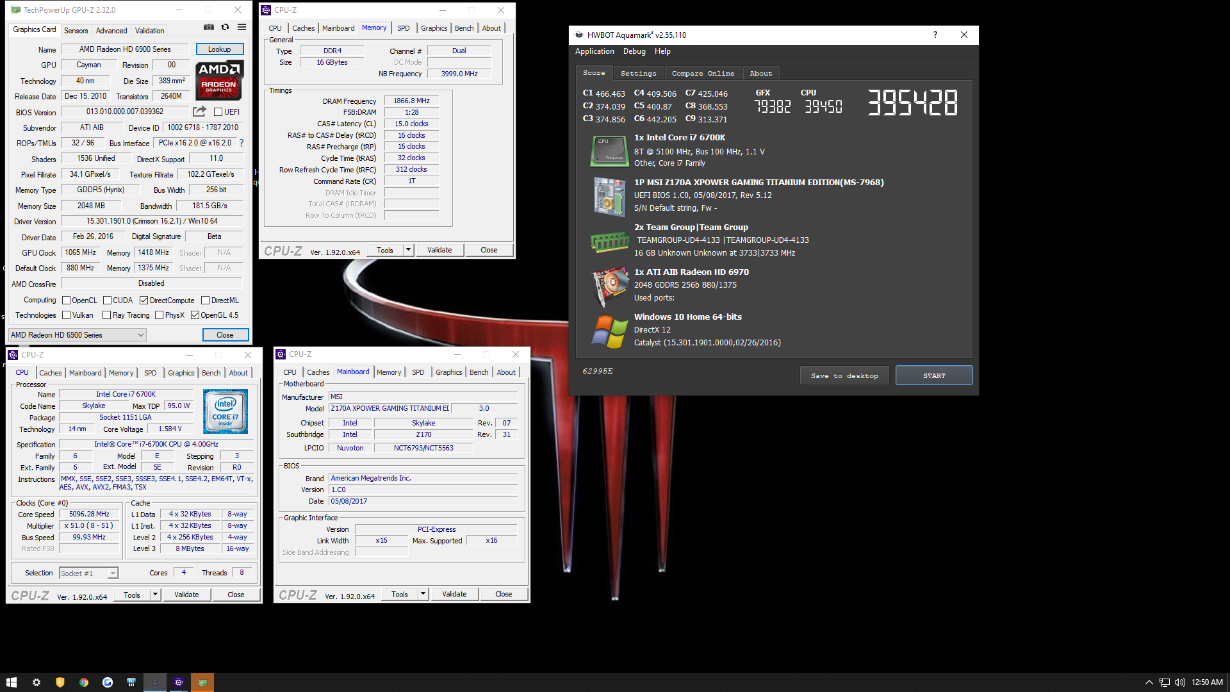Open the Socket #1 selection dropdown

coord(88,573)
